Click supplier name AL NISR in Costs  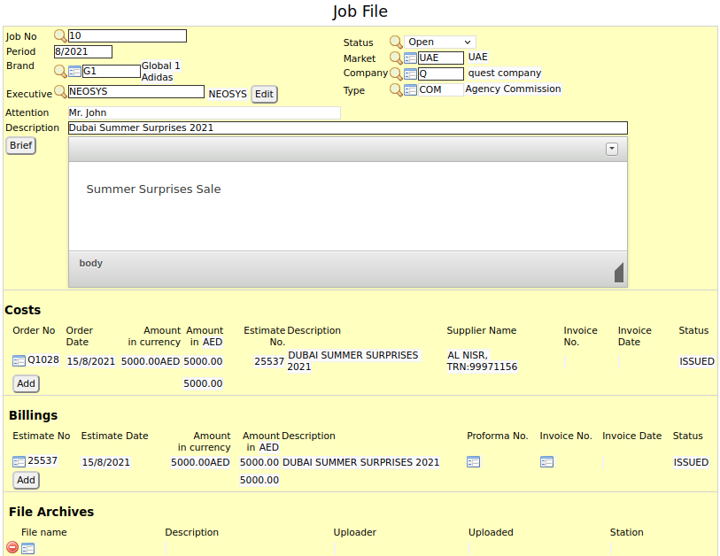[x=482, y=361]
